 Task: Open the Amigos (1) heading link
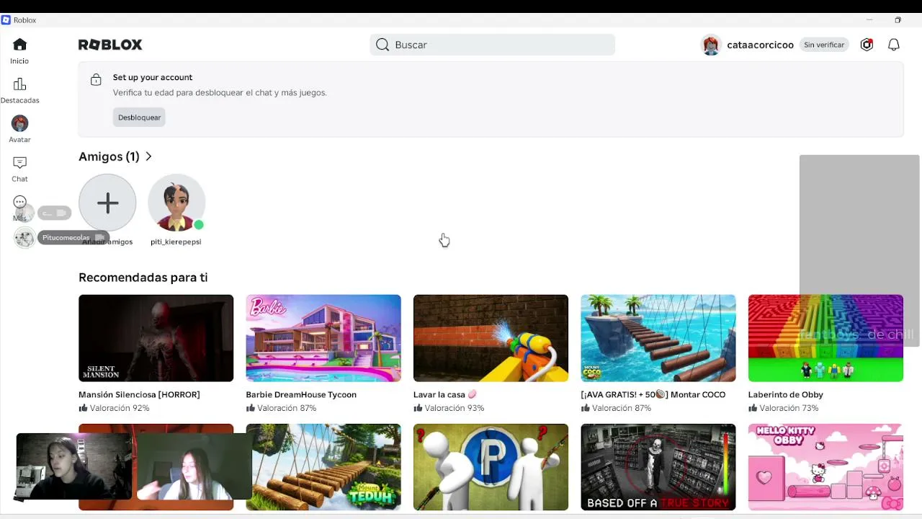[x=109, y=156]
